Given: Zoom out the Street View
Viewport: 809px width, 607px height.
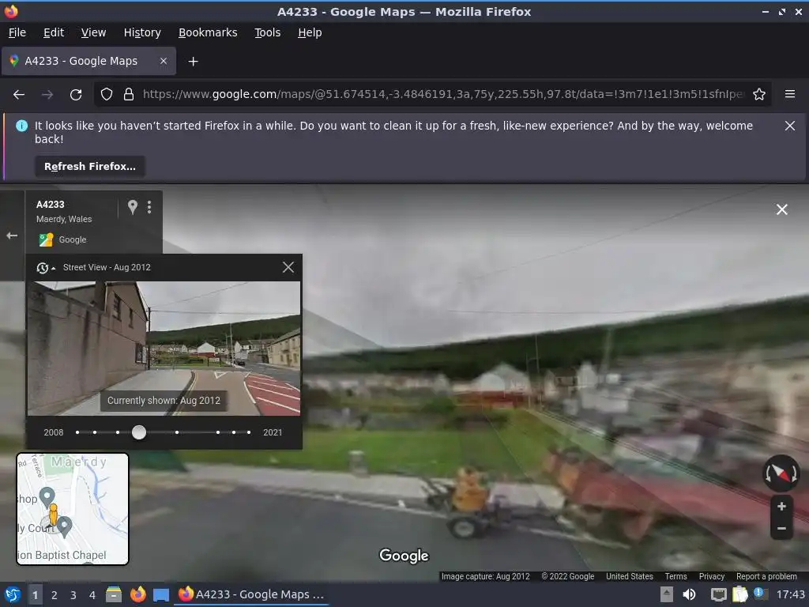Looking at the screenshot, I should pos(781,529).
